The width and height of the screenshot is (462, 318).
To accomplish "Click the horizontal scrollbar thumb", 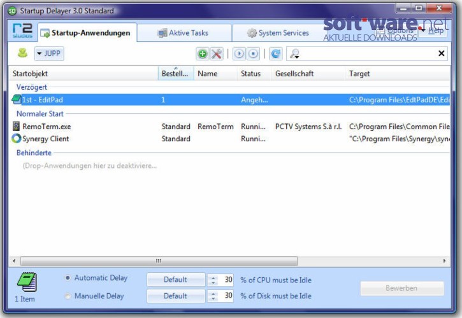I will tap(159, 261).
